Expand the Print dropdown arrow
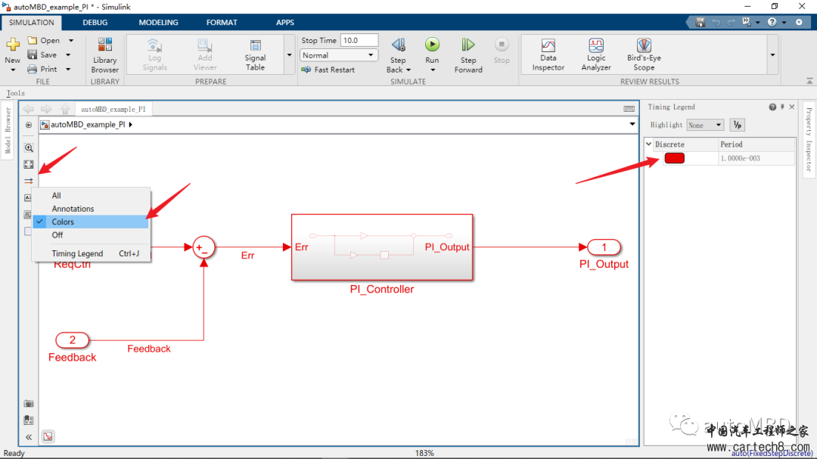Image resolution: width=817 pixels, height=459 pixels. tap(68, 70)
